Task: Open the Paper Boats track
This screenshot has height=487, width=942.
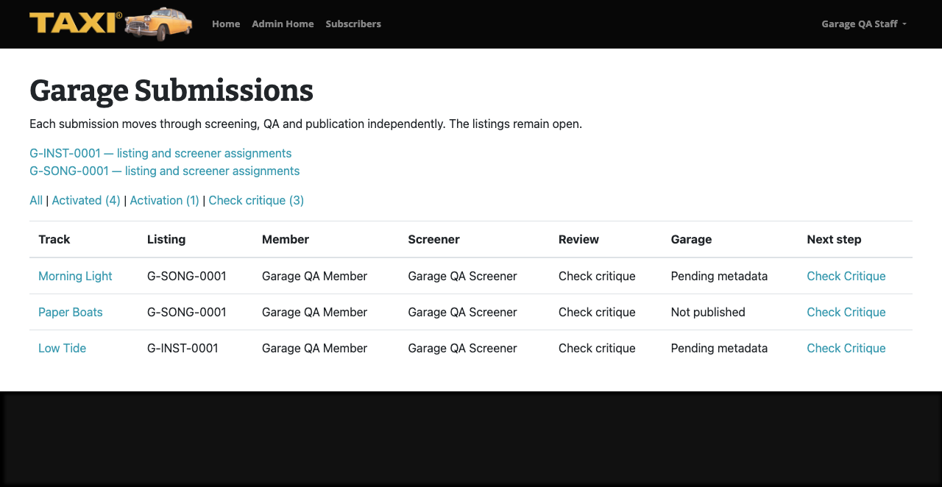Action: 71,312
